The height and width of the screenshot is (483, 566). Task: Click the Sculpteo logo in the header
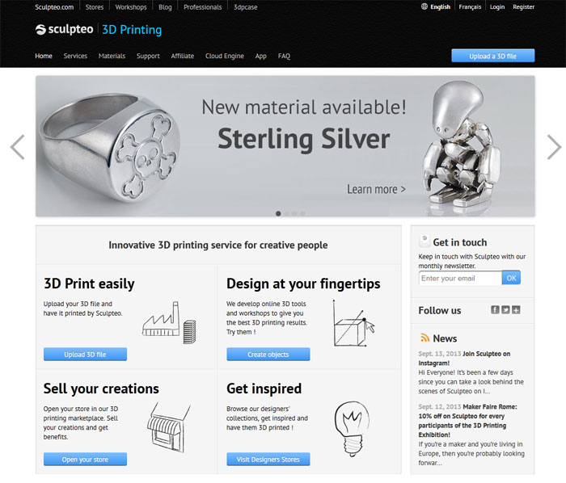[x=65, y=30]
